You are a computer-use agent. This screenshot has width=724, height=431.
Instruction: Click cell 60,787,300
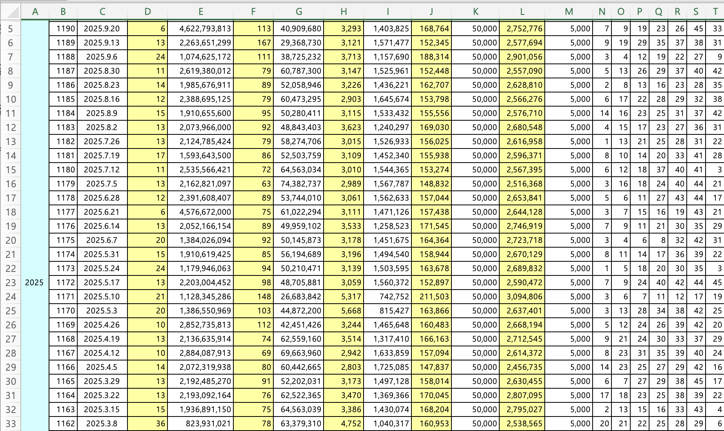pyautogui.click(x=298, y=71)
